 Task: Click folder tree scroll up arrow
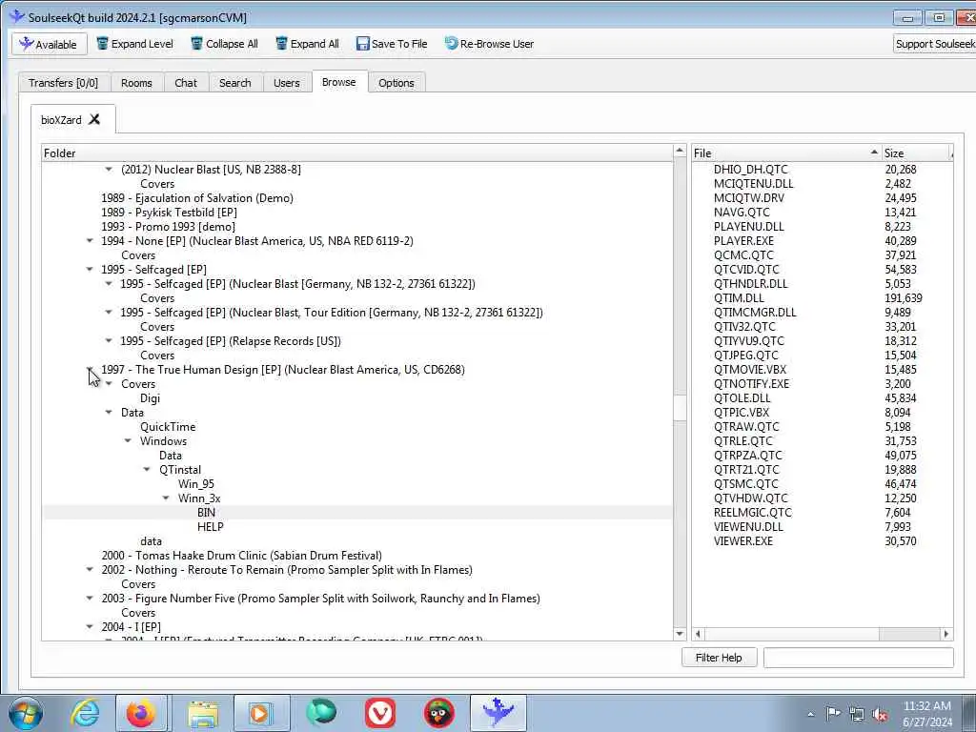[680, 152]
